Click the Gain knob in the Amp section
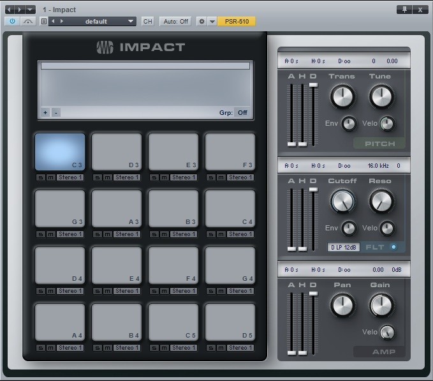 point(381,305)
